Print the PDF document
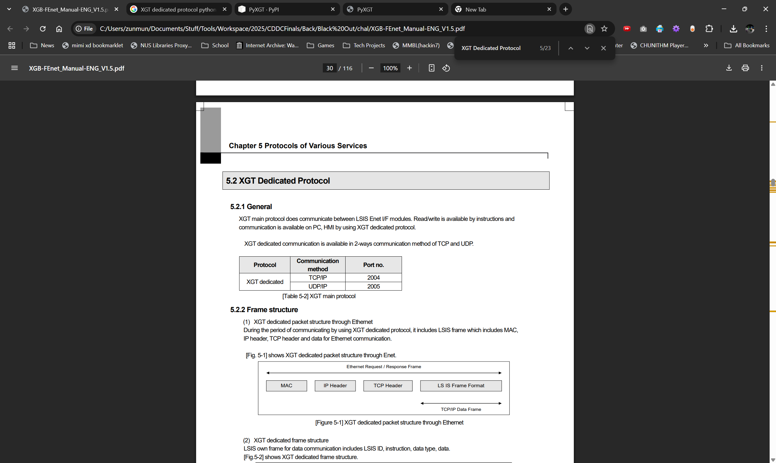The width and height of the screenshot is (776, 463). [x=745, y=68]
